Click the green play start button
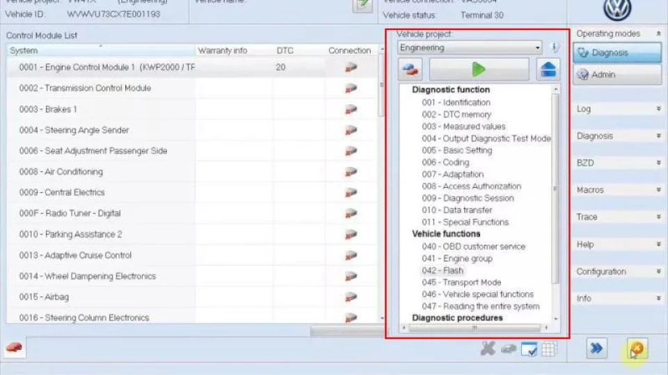668x375 pixels. click(x=479, y=69)
